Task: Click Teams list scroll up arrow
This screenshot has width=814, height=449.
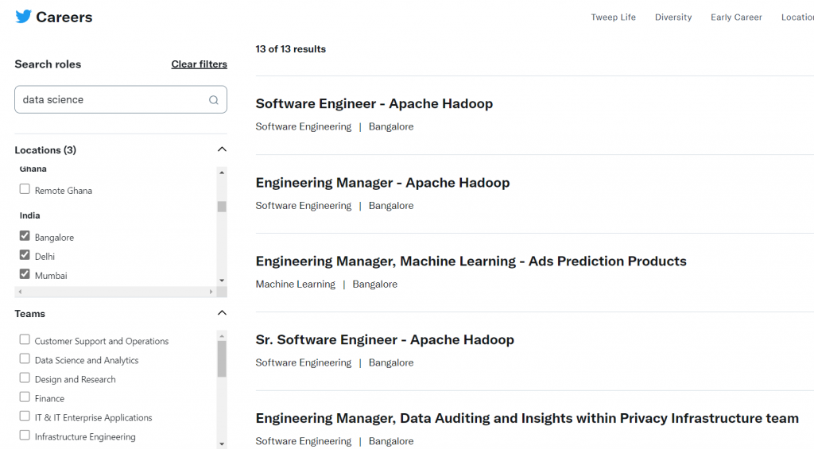Action: [x=222, y=336]
